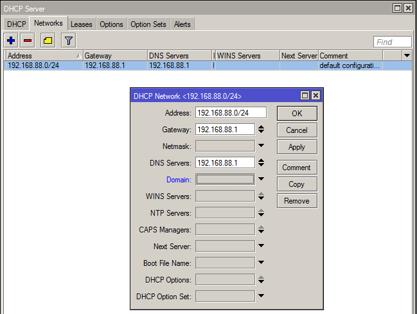417x314 pixels.
Task: Switch to the Networks tab
Action: point(48,23)
